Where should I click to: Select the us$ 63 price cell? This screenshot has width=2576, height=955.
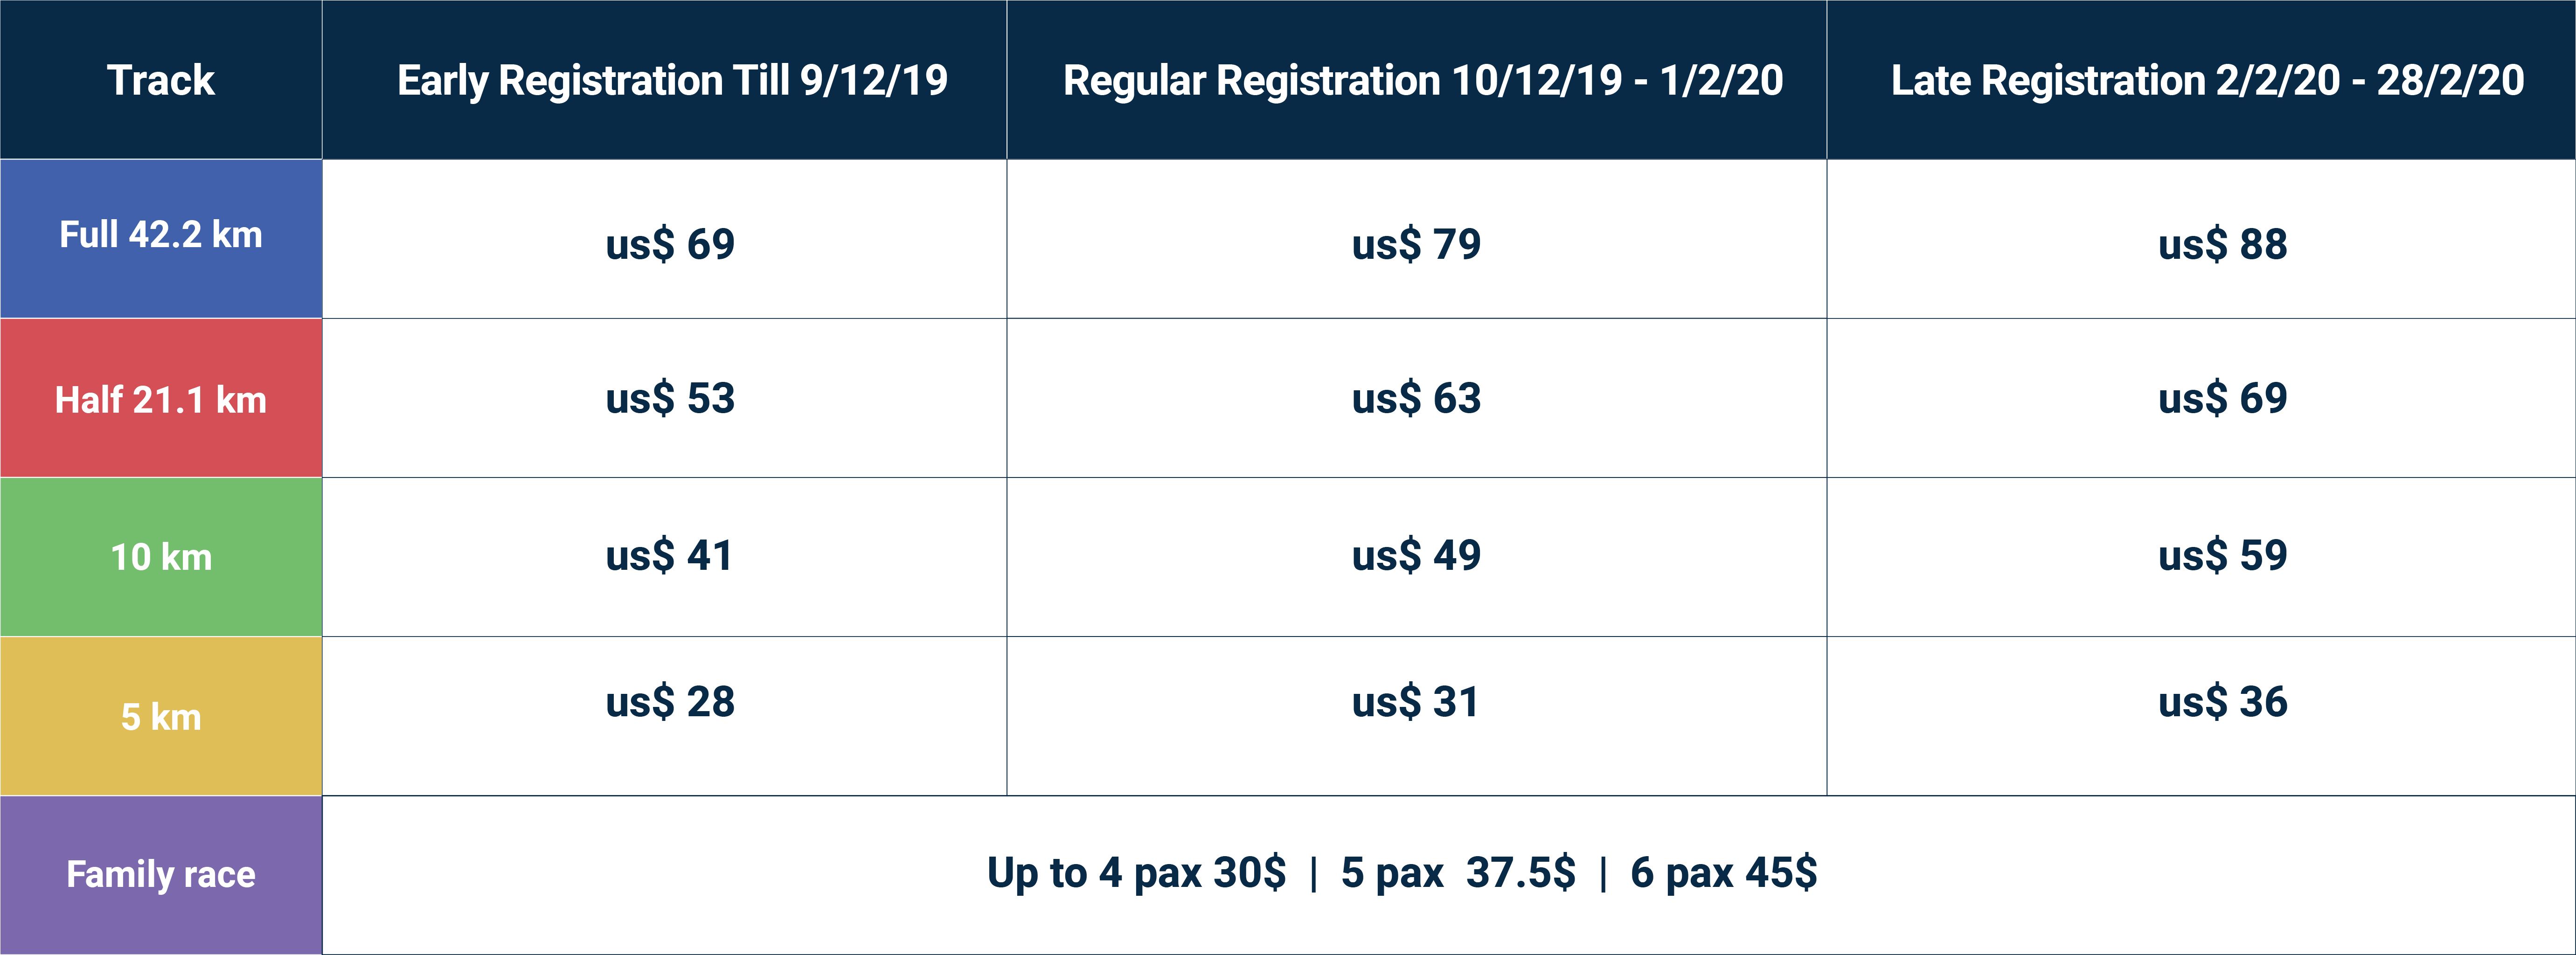pos(1416,398)
